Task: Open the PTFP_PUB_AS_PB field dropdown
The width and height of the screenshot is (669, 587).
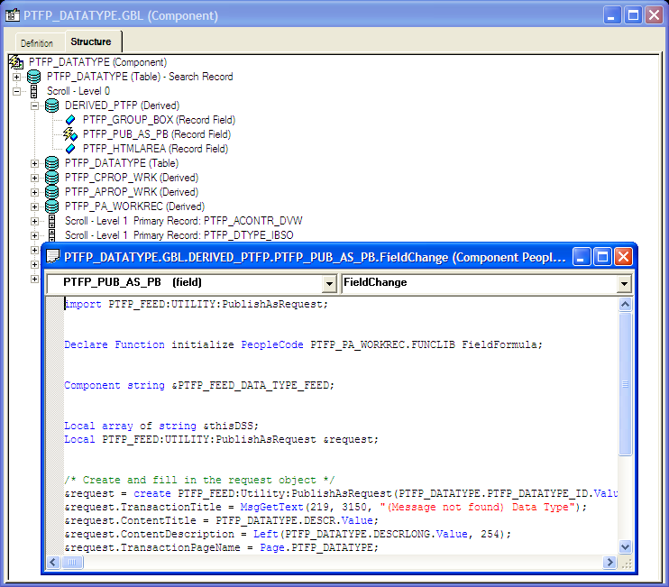Action: click(329, 283)
